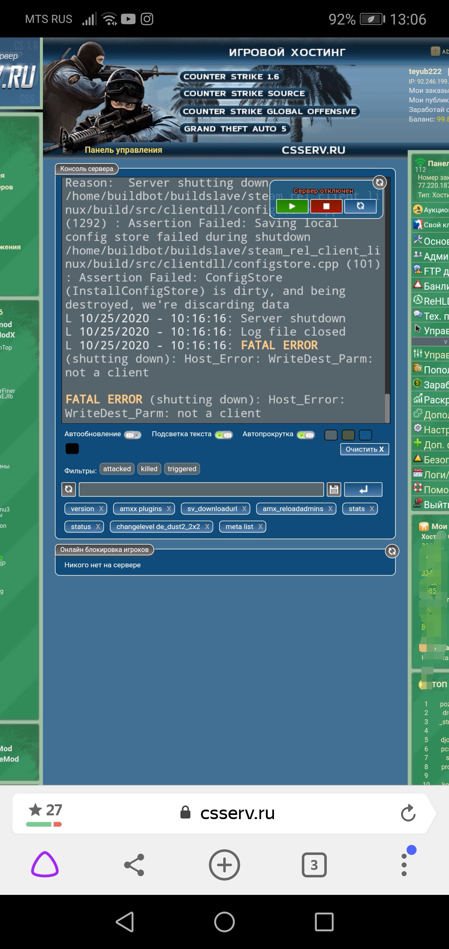Open the tab switcher showing 3
The height and width of the screenshot is (949, 449).
[314, 865]
